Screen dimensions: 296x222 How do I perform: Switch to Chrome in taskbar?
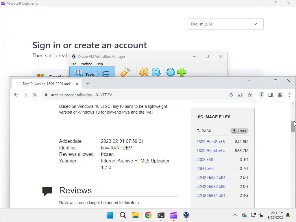[148, 215]
